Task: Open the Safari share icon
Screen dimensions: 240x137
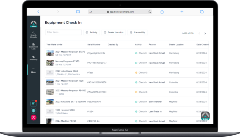Action: [x=162, y=12]
